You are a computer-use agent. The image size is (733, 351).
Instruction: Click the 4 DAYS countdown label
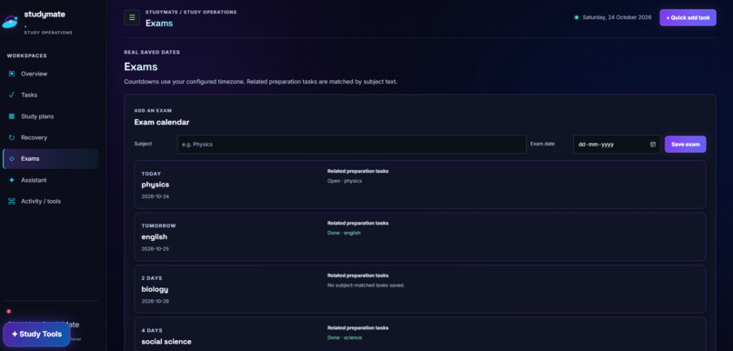pyautogui.click(x=152, y=330)
